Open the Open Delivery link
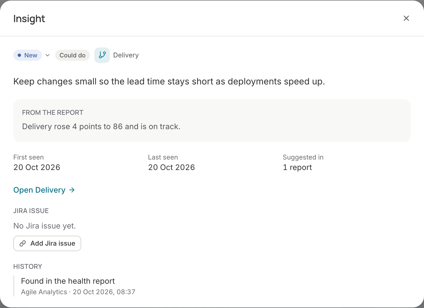Image resolution: width=424 pixels, height=308 pixels. 44,190
